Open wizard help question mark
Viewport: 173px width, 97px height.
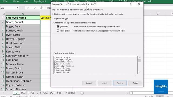(x=131, y=4)
